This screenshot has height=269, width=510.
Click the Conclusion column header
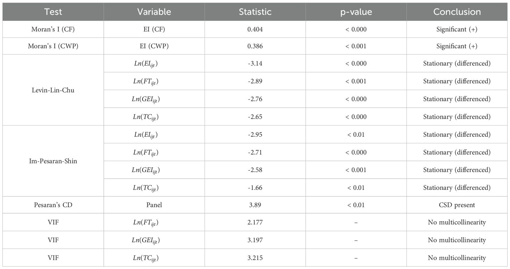pyautogui.click(x=457, y=12)
